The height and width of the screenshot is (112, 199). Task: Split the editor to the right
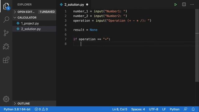184,4
